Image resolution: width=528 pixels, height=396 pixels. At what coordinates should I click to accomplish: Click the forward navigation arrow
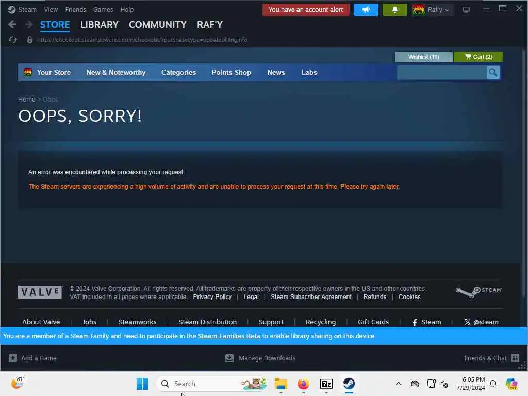[29, 24]
